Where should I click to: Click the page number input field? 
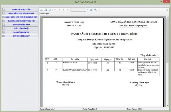(79, 10)
